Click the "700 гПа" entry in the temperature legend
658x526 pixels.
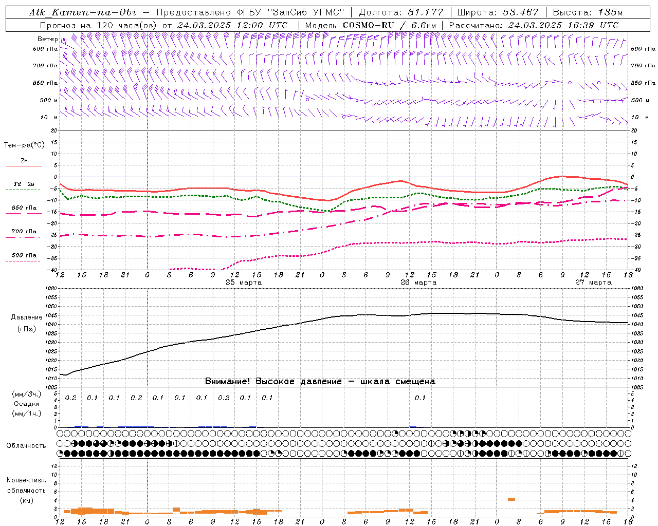point(24,232)
